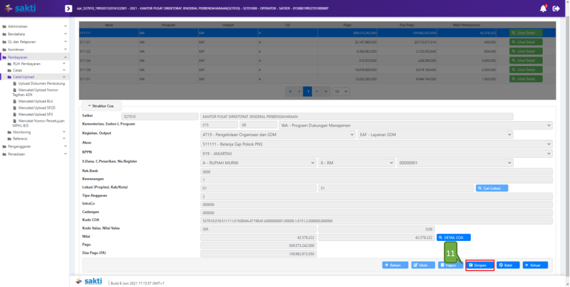Click the Cari Lokasi search button
Image resolution: width=570 pixels, height=287 pixels.
(492, 188)
